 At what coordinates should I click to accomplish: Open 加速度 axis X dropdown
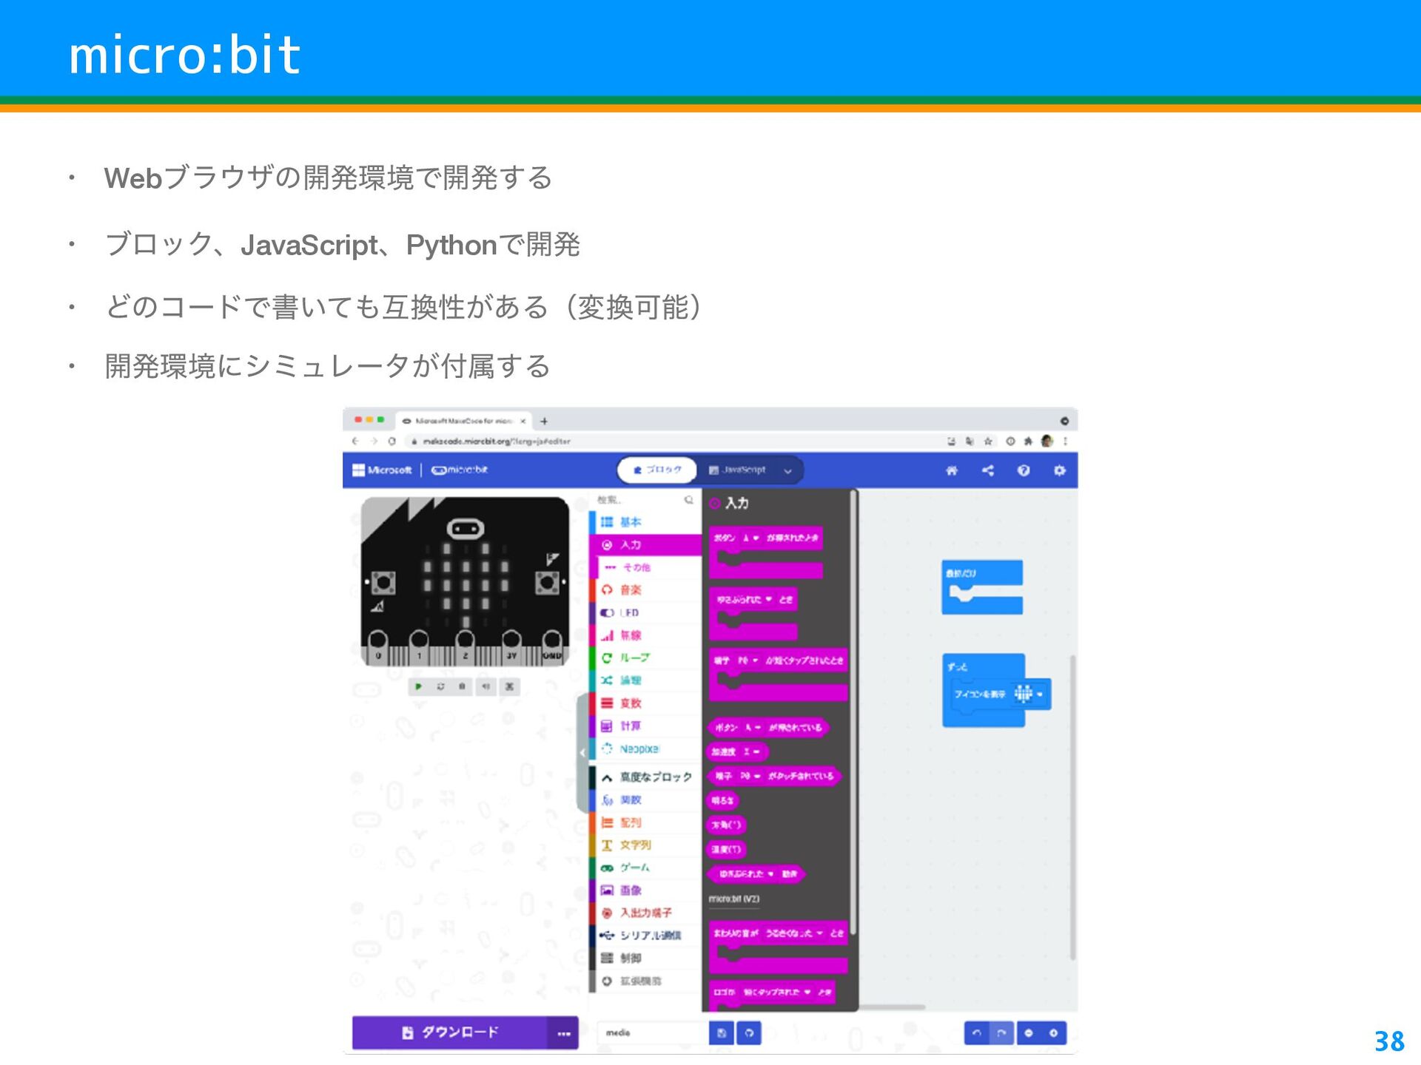(751, 752)
